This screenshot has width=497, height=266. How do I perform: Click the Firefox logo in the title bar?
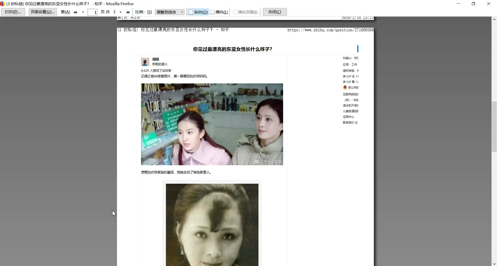tap(3, 4)
